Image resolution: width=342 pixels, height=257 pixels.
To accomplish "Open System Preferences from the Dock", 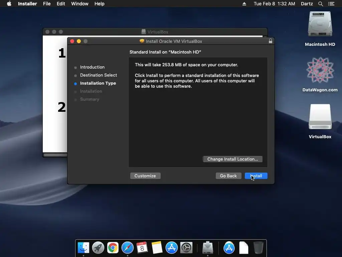I will click(x=186, y=248).
